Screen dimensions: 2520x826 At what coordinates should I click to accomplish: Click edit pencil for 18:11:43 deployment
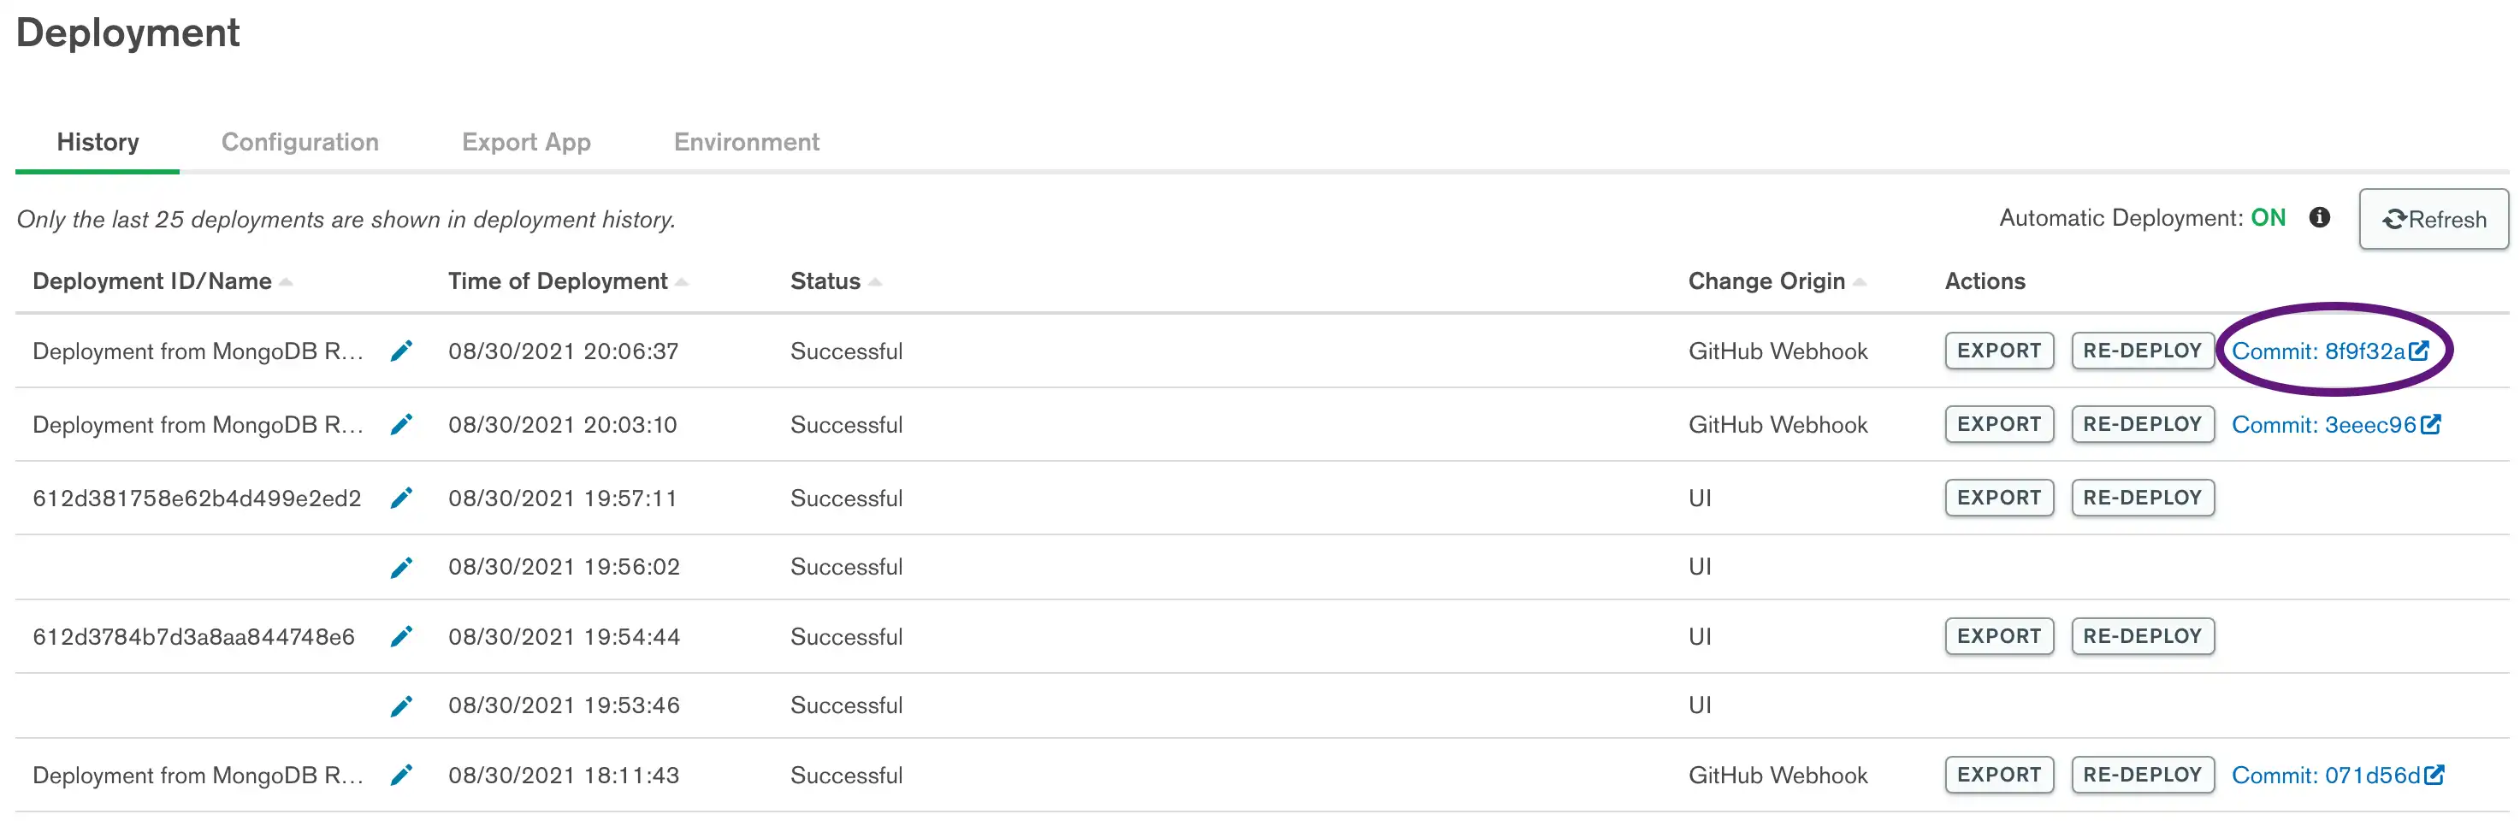(x=401, y=776)
